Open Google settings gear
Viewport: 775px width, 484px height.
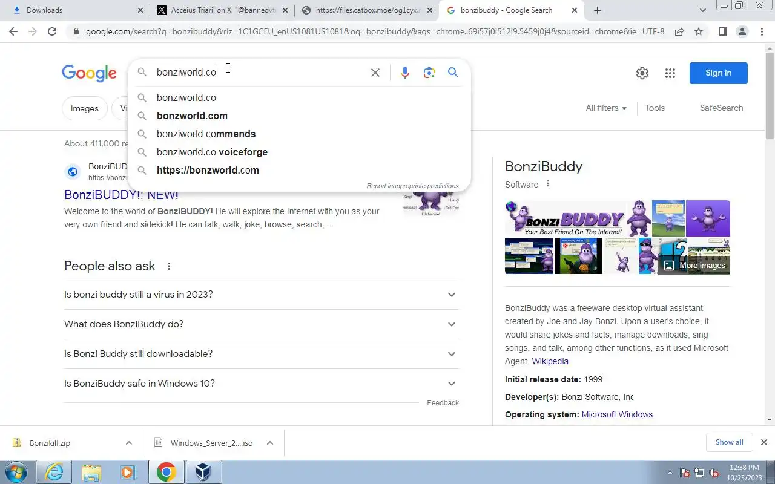pyautogui.click(x=642, y=73)
